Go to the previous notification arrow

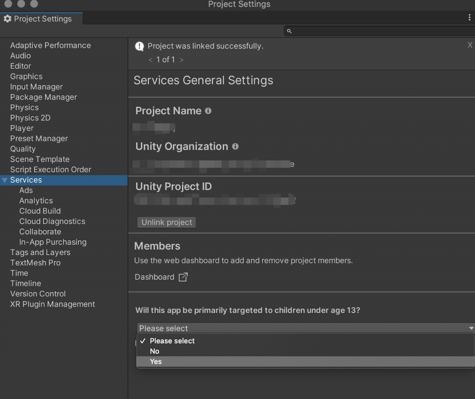pos(150,60)
